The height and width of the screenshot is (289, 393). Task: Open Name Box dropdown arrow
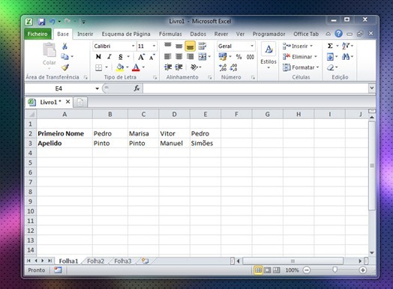point(97,88)
